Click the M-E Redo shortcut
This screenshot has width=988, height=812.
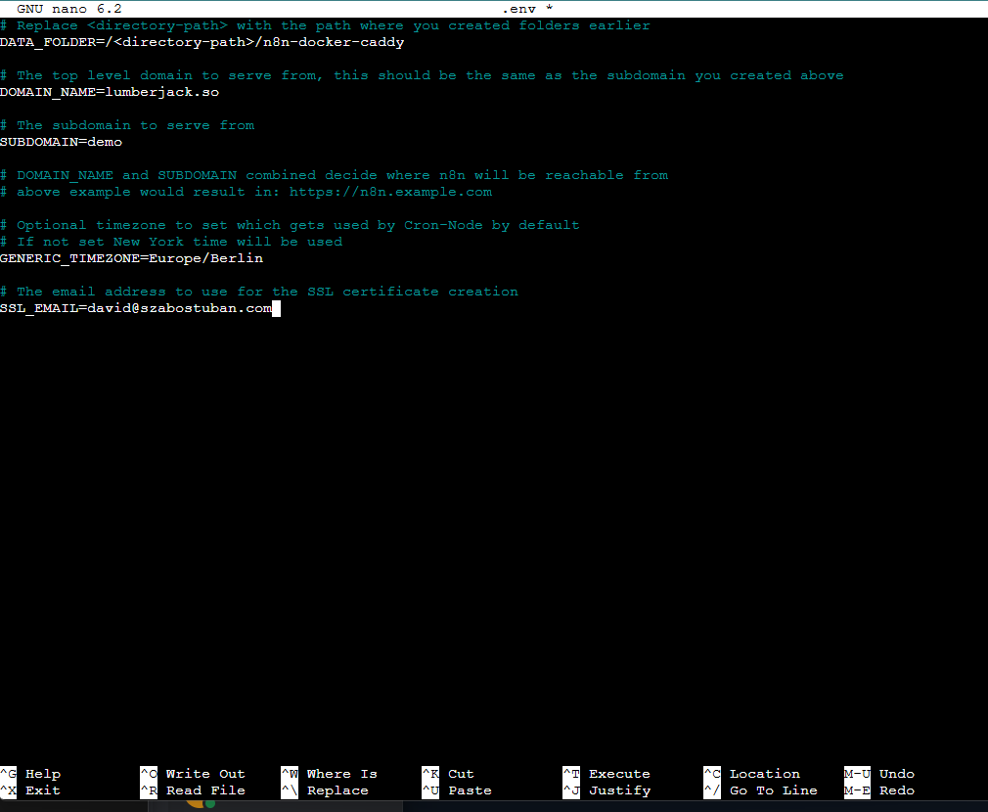point(879,789)
